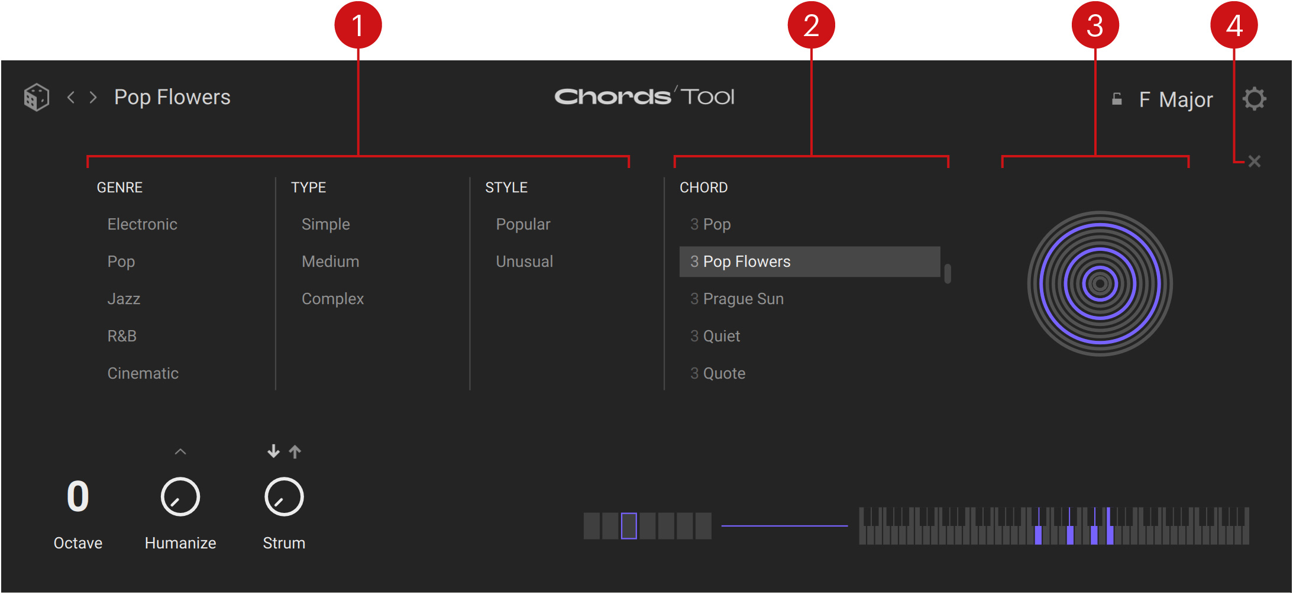Click the circular chord visualizer
This screenshot has height=594, width=1293.
(1100, 284)
